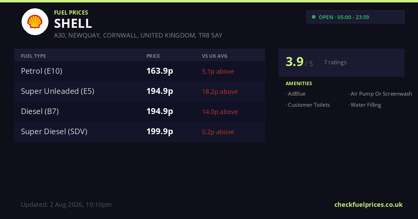This screenshot has height=219, width=418.
Task: Click the FUEL TYPE column header
Action: [33, 56]
